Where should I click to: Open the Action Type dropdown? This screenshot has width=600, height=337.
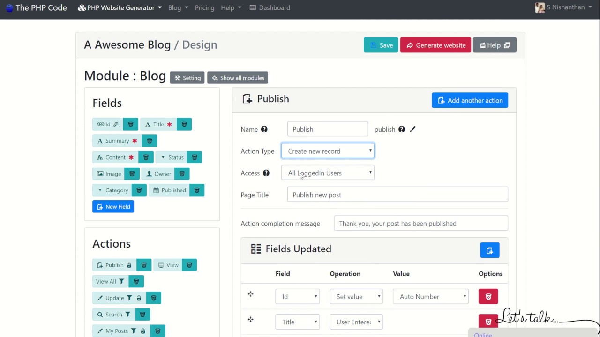pyautogui.click(x=328, y=151)
